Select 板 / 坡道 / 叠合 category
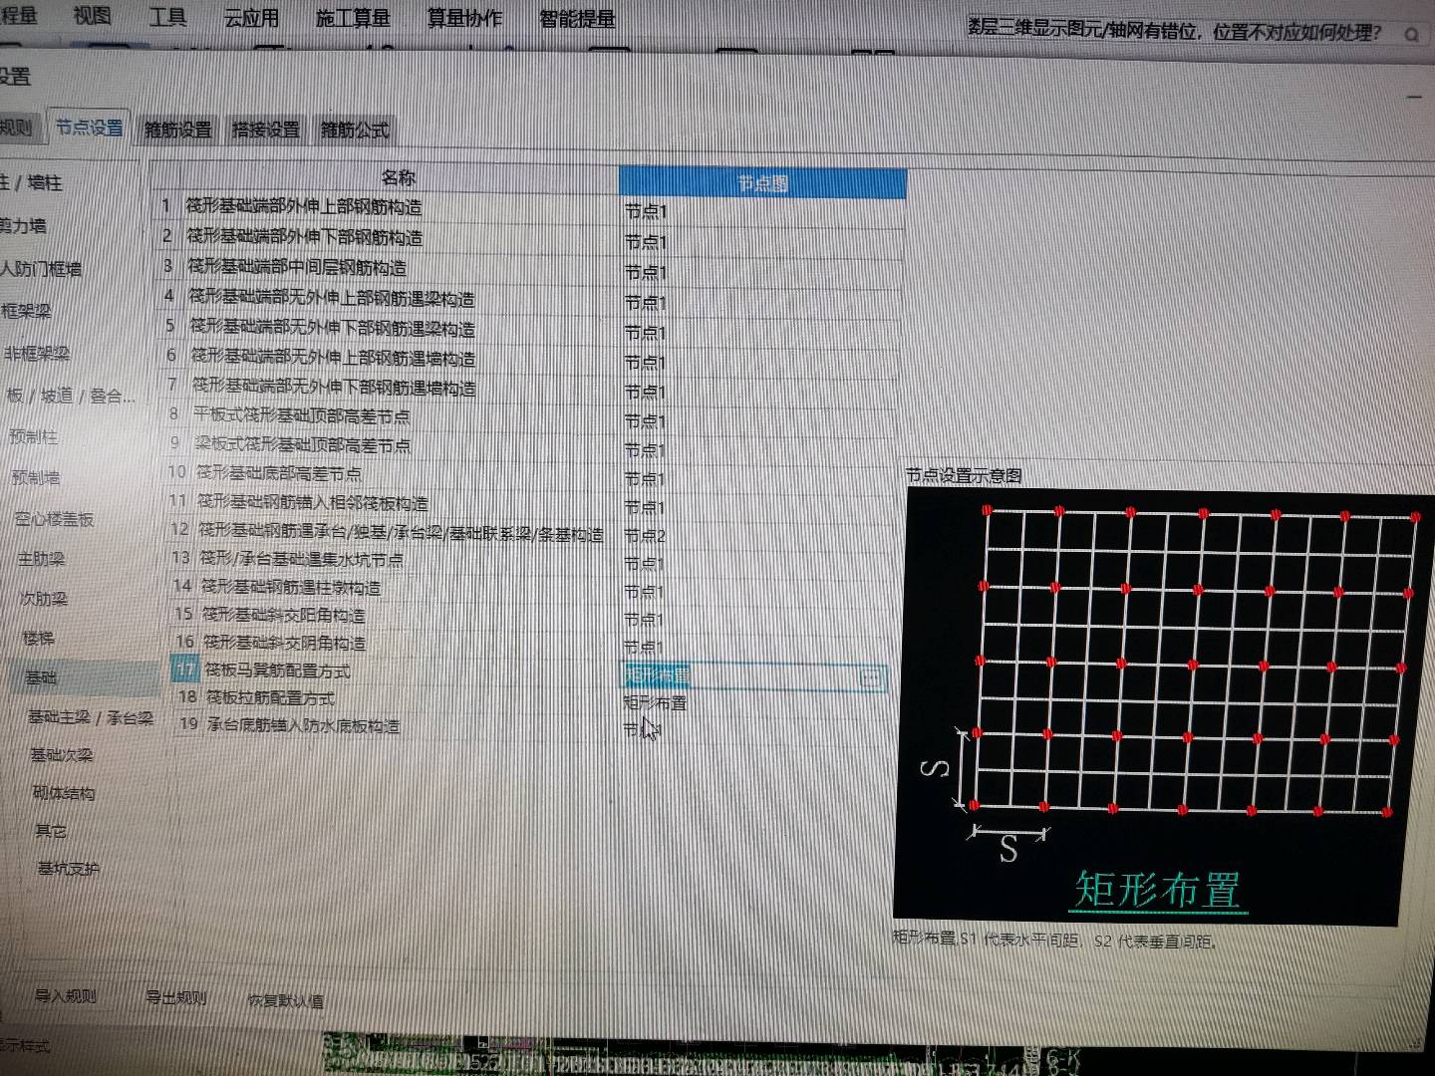 71,396
